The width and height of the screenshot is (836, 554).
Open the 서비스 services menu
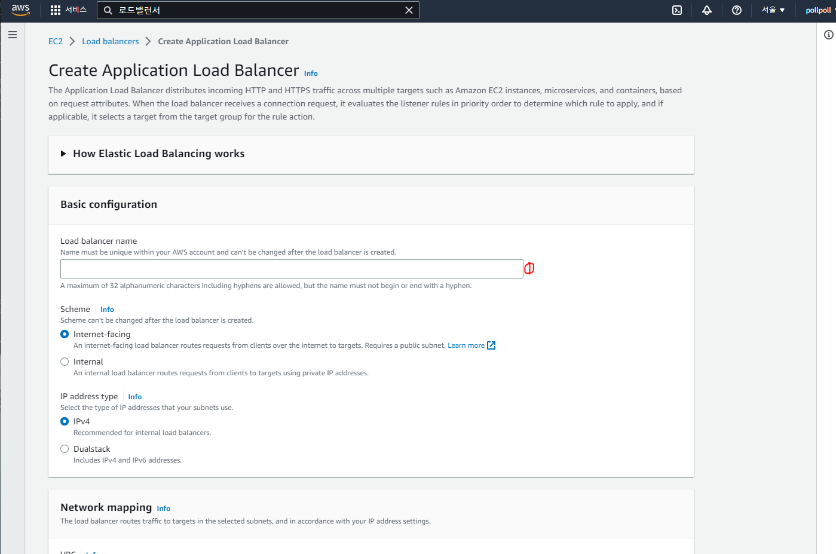point(76,10)
